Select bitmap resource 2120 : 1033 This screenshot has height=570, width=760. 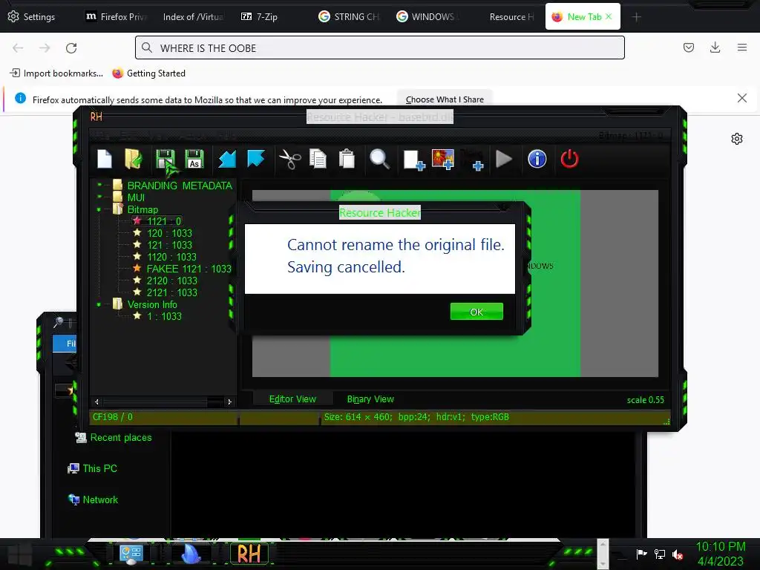(x=172, y=281)
